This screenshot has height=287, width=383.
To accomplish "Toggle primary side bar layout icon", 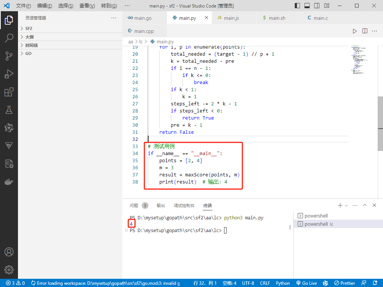I will coord(297,6).
